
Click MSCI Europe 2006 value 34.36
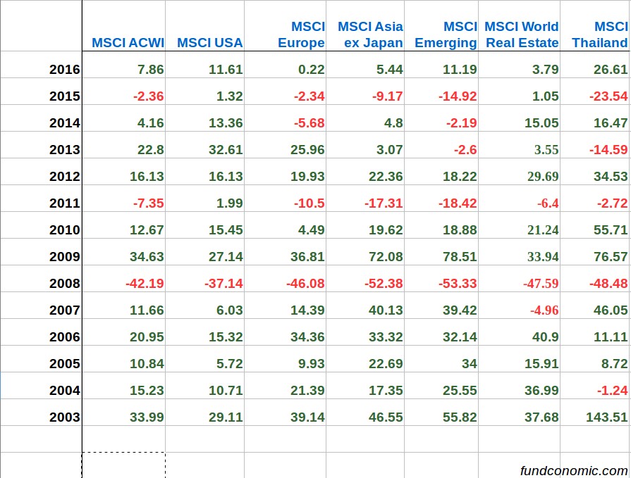307,337
